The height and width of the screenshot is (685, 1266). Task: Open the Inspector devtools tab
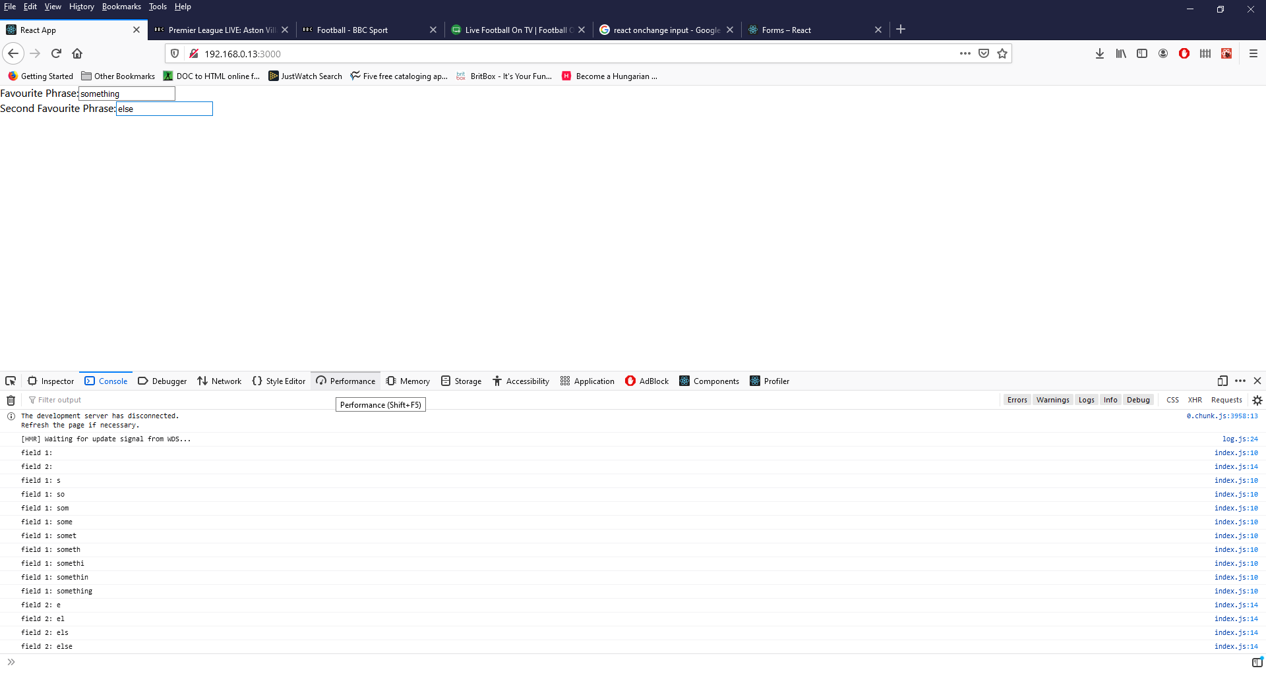[51, 381]
